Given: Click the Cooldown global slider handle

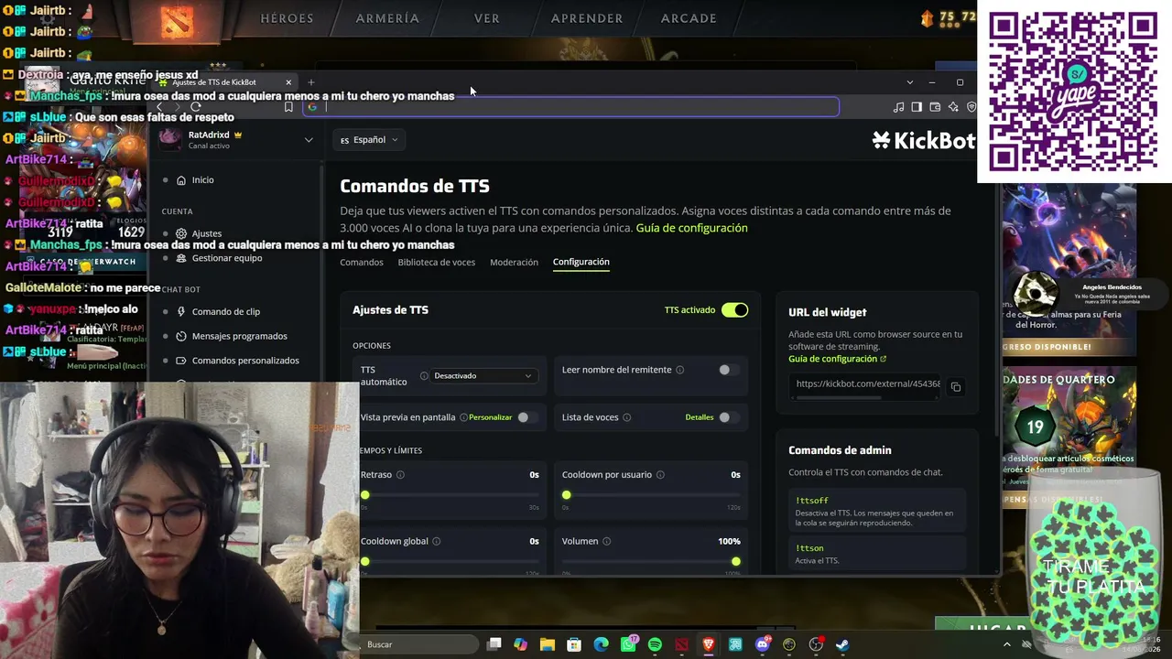Looking at the screenshot, I should [365, 561].
